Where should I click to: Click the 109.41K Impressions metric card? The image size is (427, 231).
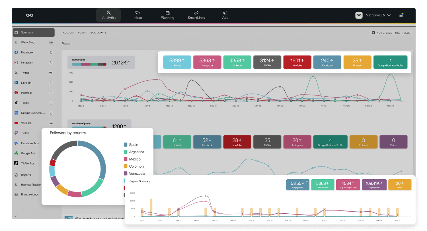coord(374,185)
